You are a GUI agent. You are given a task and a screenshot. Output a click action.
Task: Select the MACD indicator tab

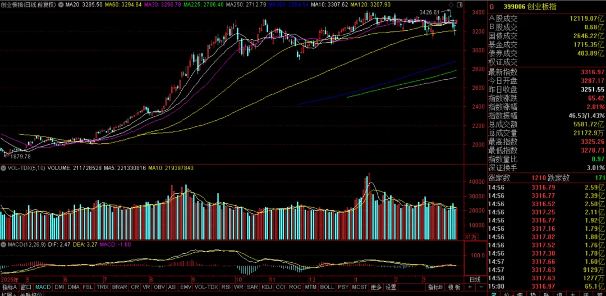coord(43,287)
